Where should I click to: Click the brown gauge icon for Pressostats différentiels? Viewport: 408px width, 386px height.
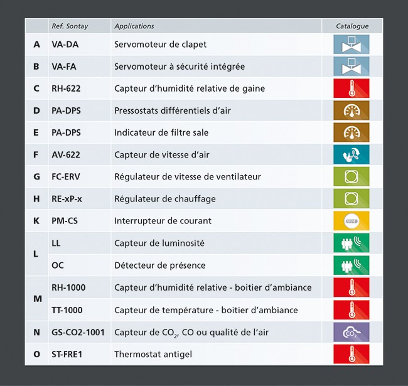pos(352,110)
